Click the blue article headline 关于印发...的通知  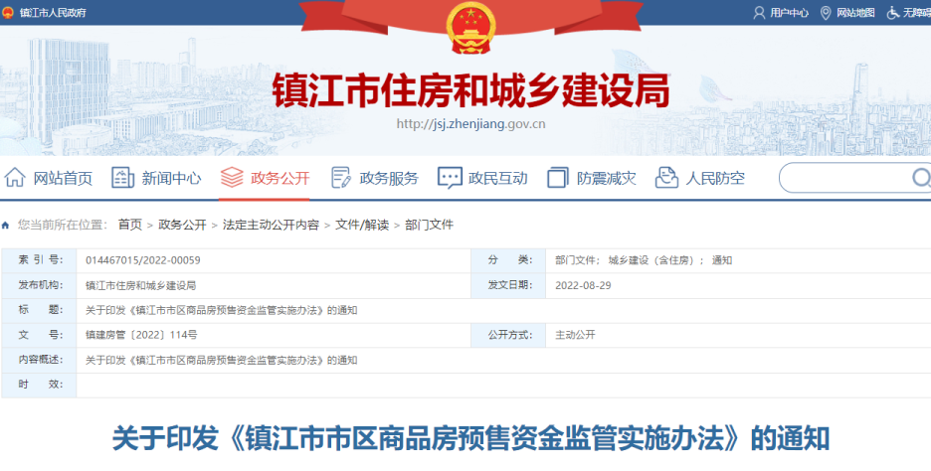470,439
